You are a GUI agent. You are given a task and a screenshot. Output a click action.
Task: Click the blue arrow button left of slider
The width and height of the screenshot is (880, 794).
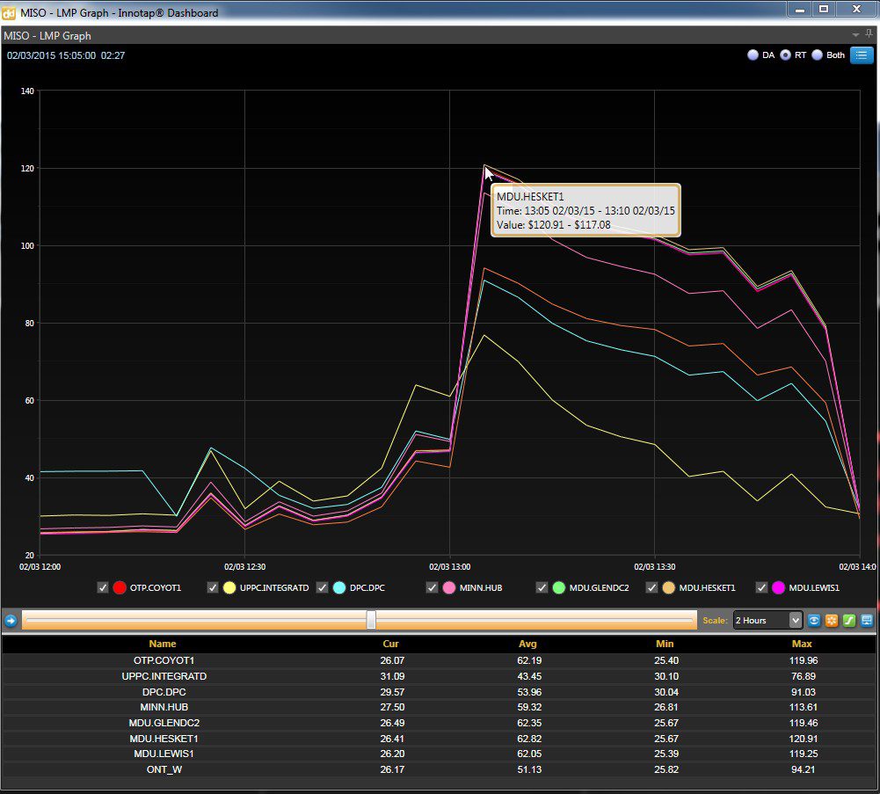click(11, 621)
